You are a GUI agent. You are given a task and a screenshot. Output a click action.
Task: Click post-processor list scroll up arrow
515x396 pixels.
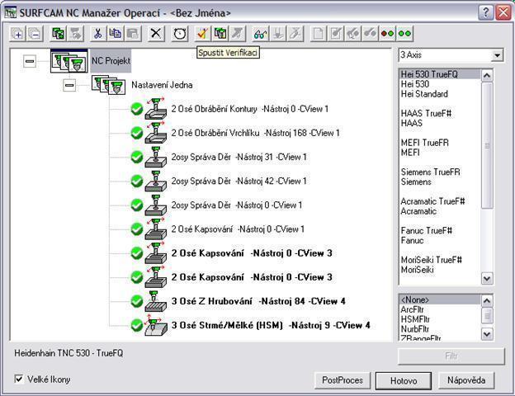(x=487, y=76)
